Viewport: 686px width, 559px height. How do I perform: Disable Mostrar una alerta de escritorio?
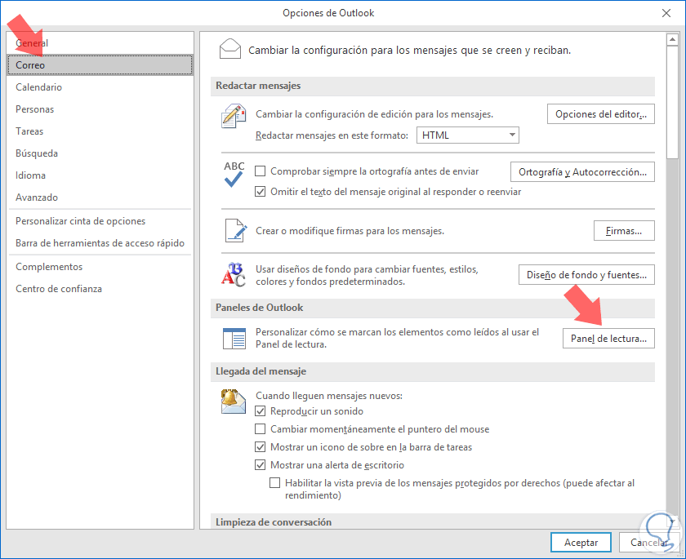261,464
